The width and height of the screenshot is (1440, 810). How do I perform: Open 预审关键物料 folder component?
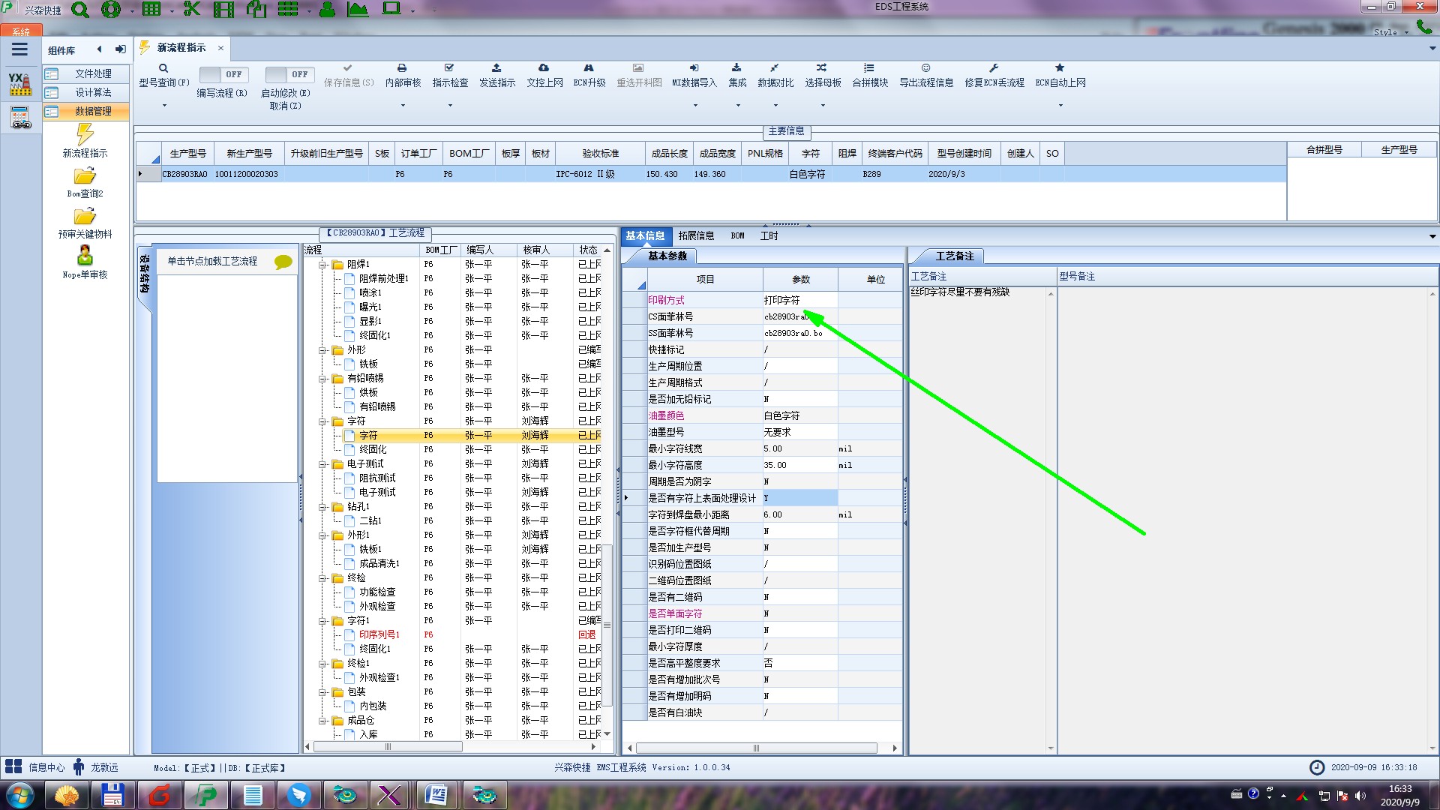85,223
